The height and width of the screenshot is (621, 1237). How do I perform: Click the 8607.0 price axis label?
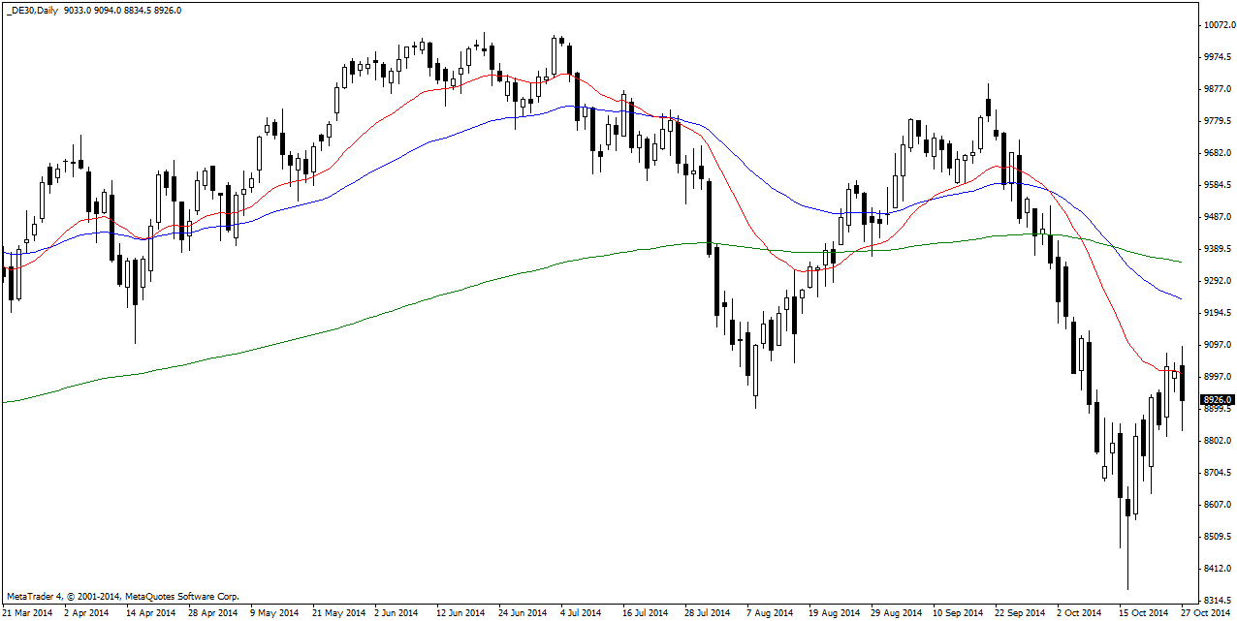coord(1218,505)
